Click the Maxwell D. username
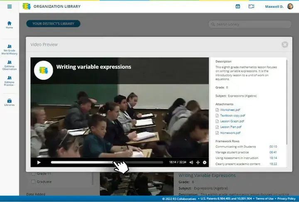 click(x=274, y=7)
